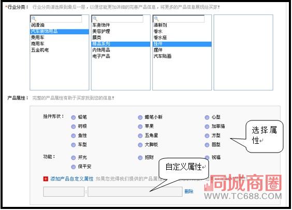This screenshot has height=210, width=292.
Task: Choose 保平安 function radio button
Action: pos(74,167)
